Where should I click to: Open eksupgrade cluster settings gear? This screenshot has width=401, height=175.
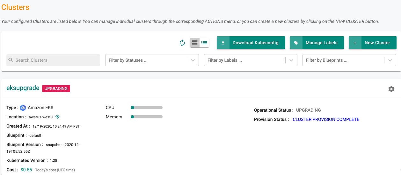(391, 89)
